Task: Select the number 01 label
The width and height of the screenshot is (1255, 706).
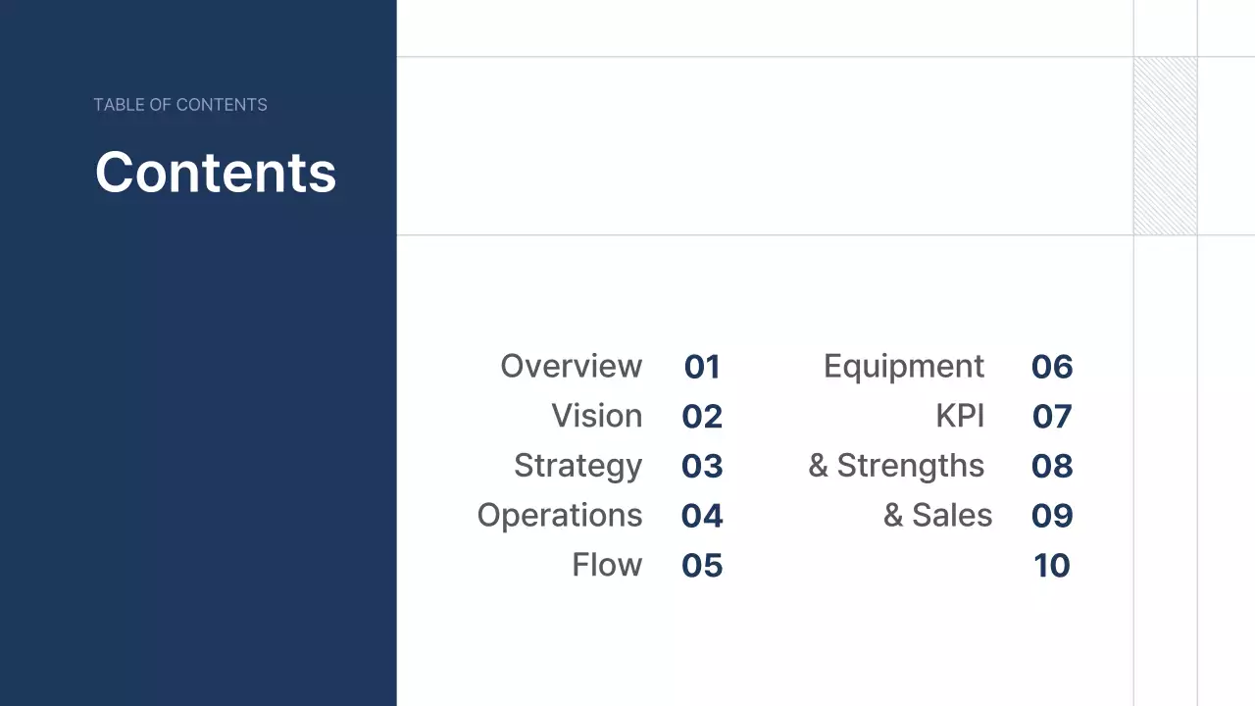Action: [702, 367]
